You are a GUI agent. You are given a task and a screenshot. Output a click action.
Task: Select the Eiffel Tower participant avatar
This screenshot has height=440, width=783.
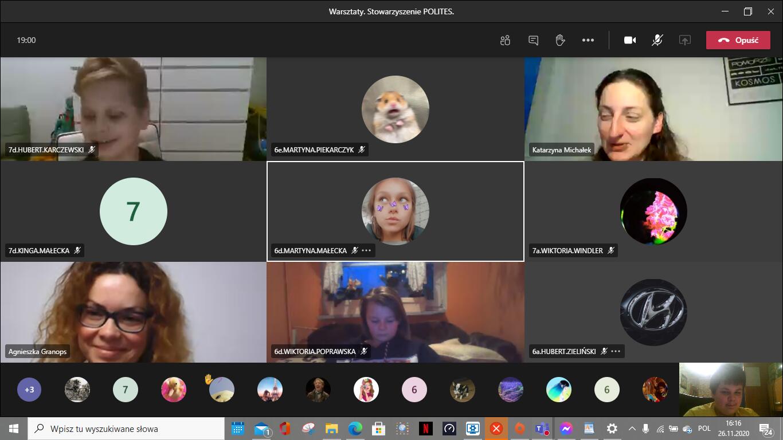(269, 390)
